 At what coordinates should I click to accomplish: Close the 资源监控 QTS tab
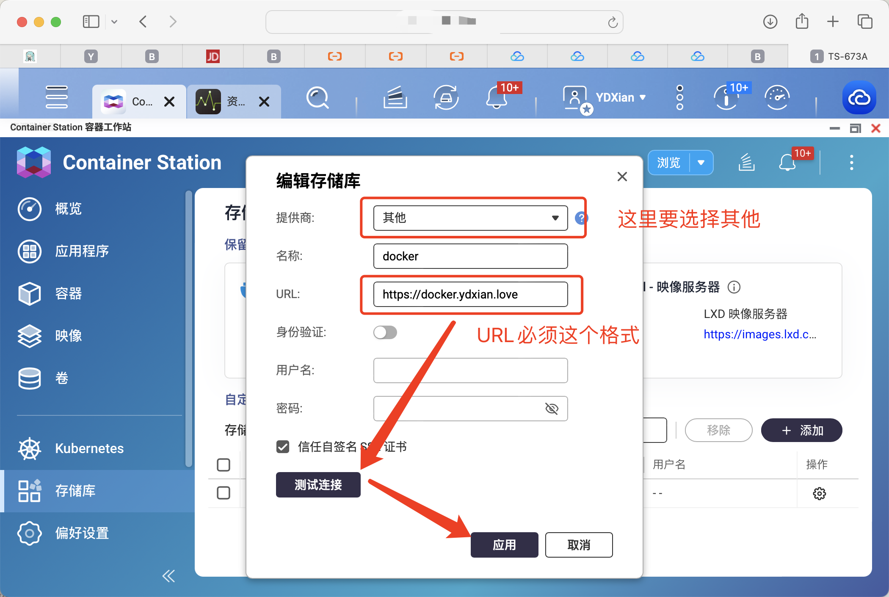tap(264, 102)
